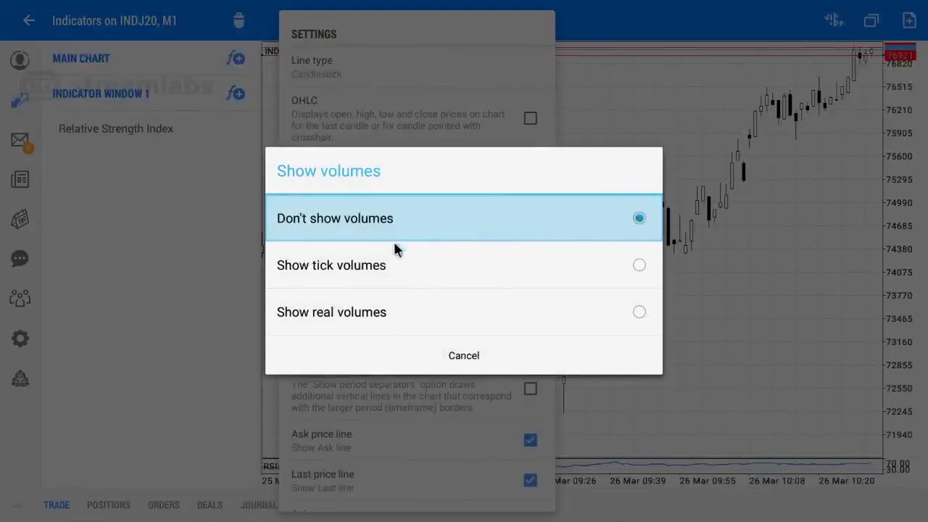Select the Show tick volumes option

[x=464, y=265]
